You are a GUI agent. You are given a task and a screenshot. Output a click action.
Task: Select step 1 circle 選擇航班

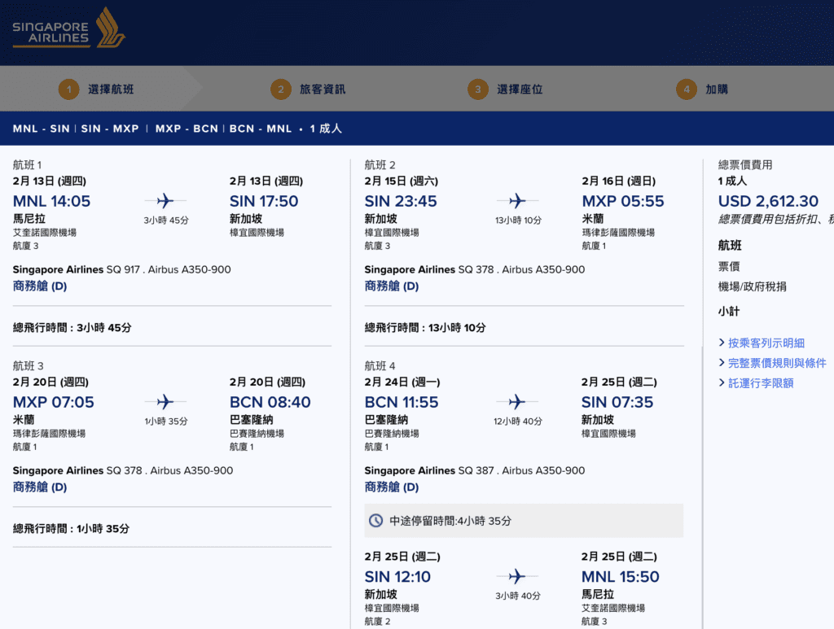pos(68,90)
